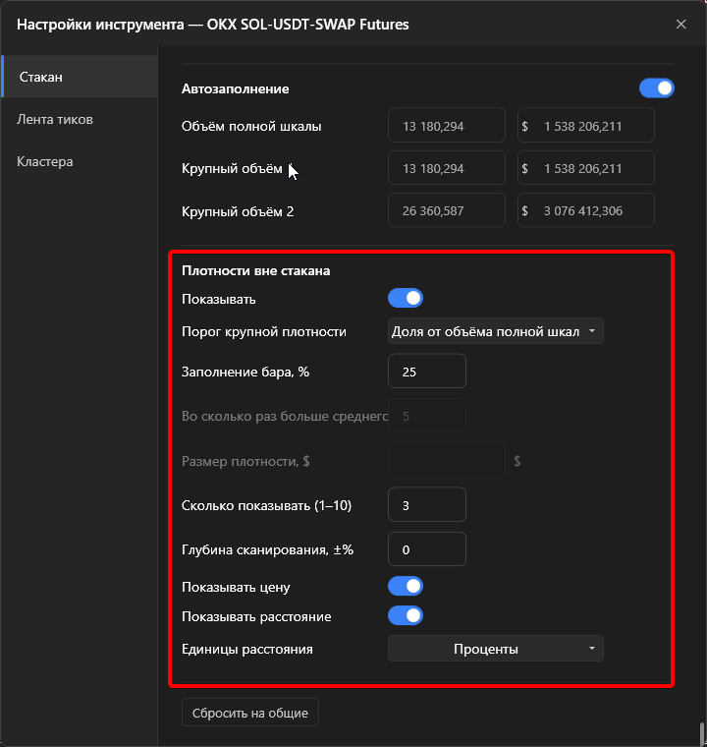Open the Порог крупной плотности dropdown
Image resolution: width=707 pixels, height=747 pixels.
(x=496, y=331)
